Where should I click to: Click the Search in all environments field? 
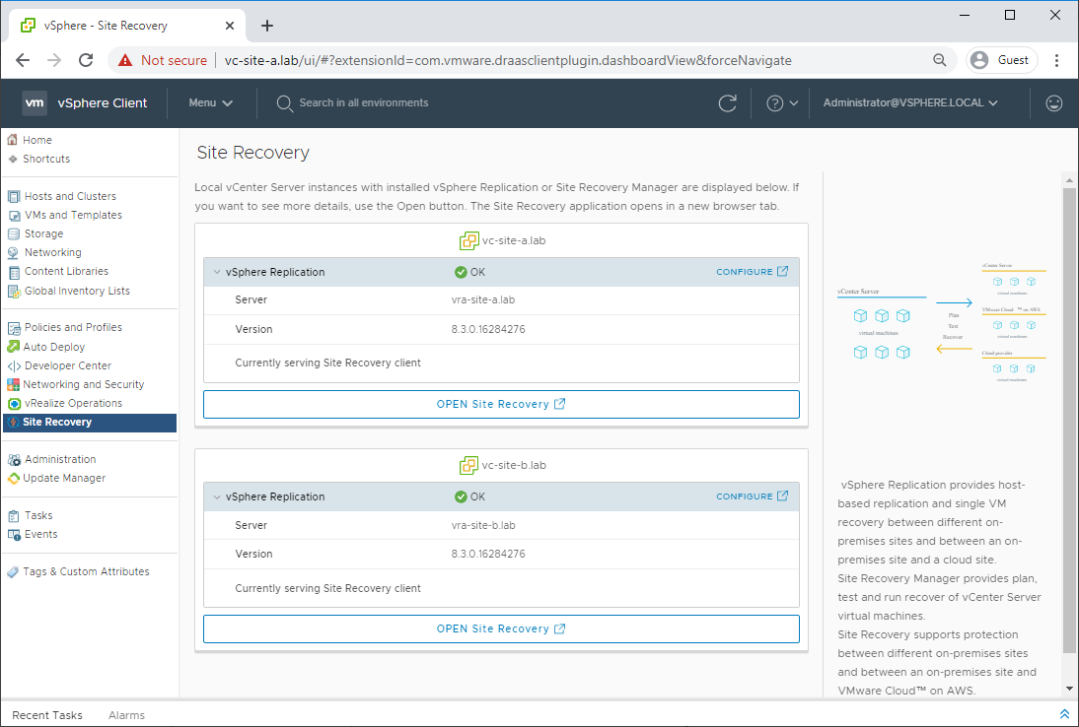(x=363, y=103)
